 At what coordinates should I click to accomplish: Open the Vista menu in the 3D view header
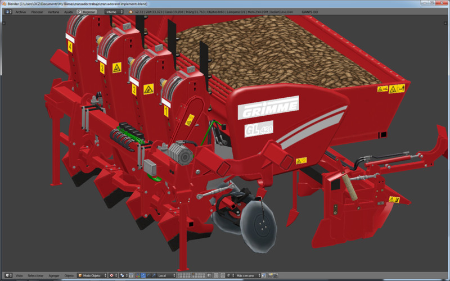coord(19,275)
